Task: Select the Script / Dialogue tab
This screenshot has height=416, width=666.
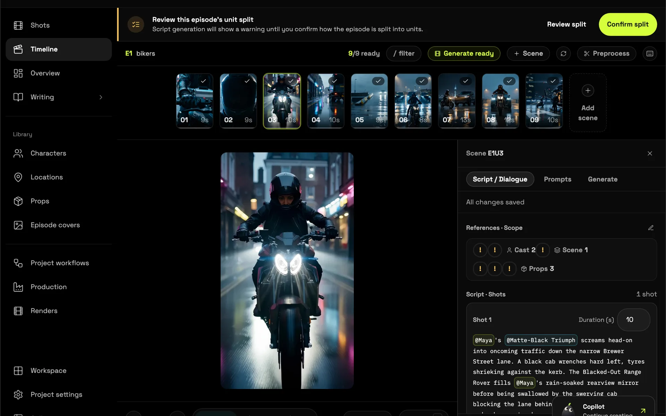Action: (x=500, y=179)
